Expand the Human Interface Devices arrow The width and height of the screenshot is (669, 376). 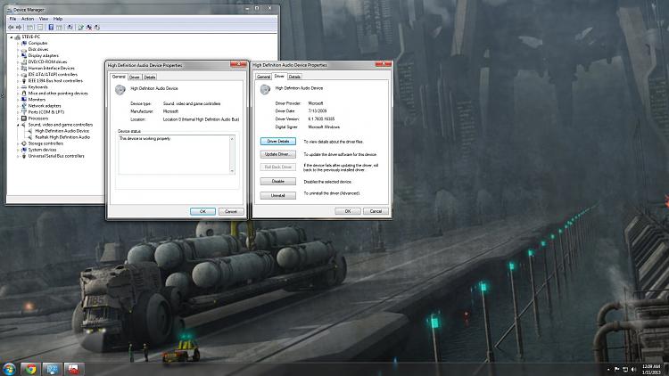point(18,69)
